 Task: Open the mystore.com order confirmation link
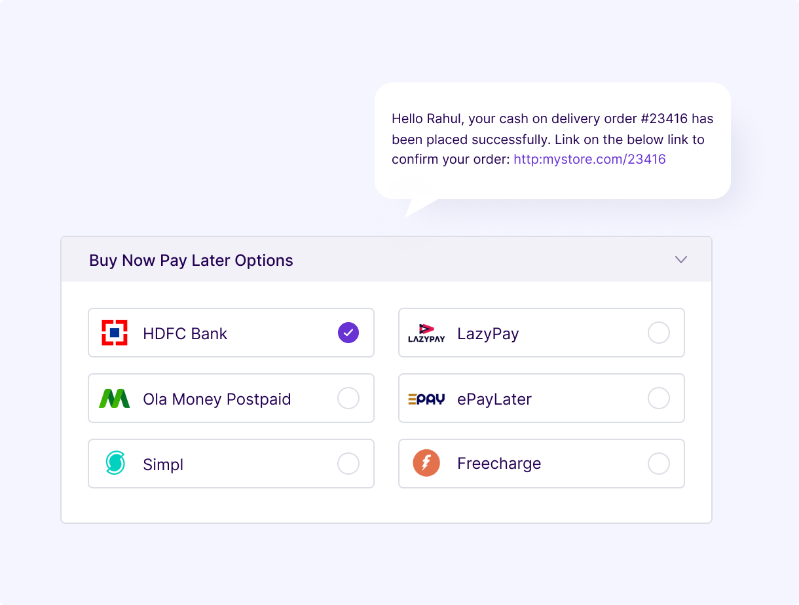589,159
